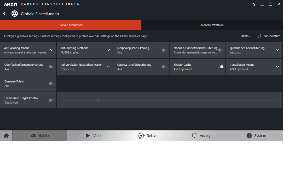Click the info icon on System
This screenshot has height=169, width=301.
tap(249, 136)
